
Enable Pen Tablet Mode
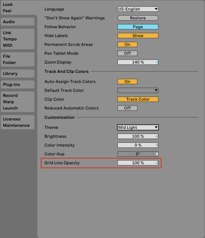127,53
